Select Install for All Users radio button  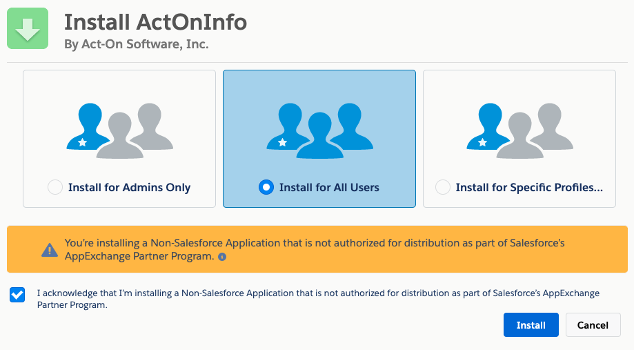click(x=266, y=187)
